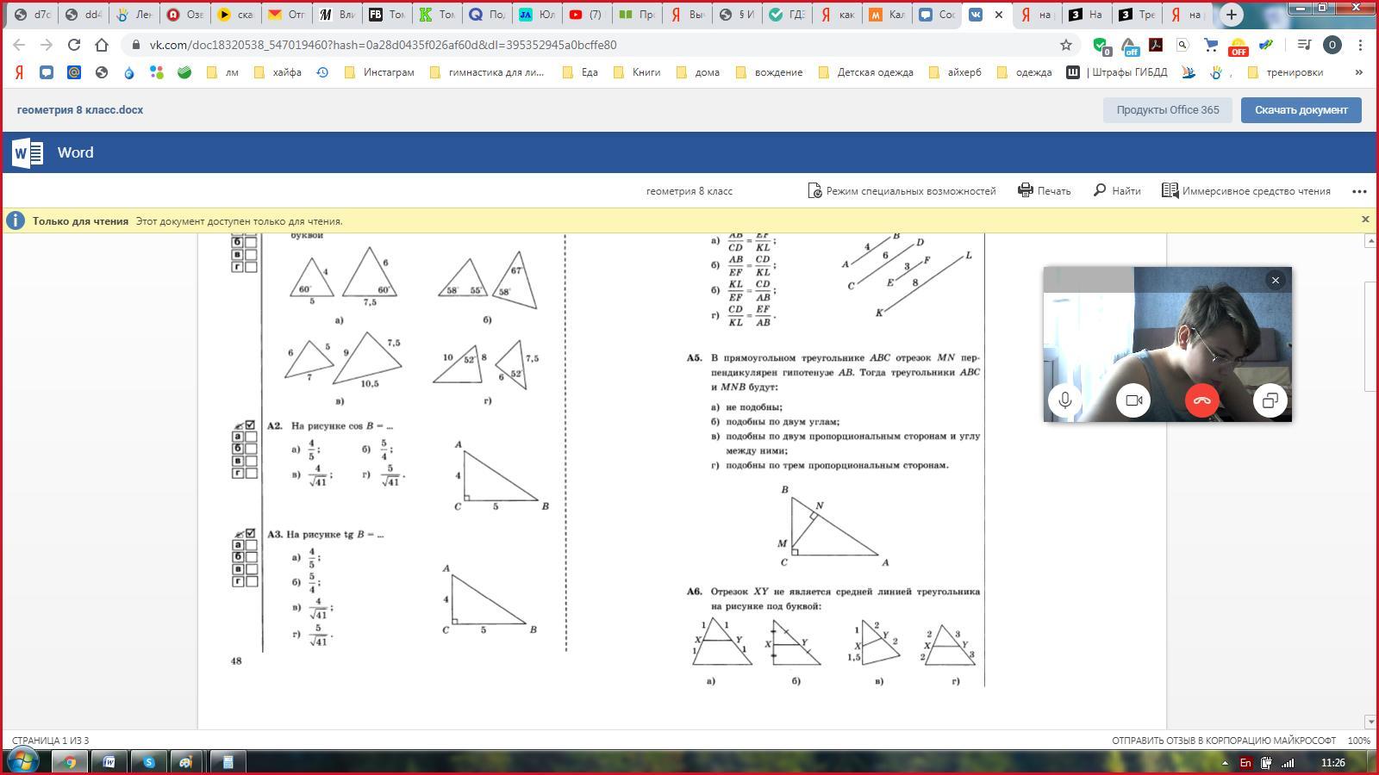Switch to the YouTube (7) tab
The width and height of the screenshot is (1379, 775).
point(586,15)
